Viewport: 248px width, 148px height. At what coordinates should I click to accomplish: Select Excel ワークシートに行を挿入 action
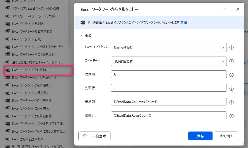(x=31, y=93)
